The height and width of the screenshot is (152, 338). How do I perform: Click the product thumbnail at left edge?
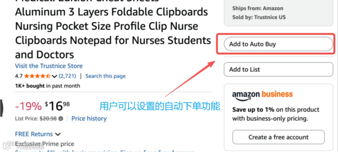(x=2, y=108)
